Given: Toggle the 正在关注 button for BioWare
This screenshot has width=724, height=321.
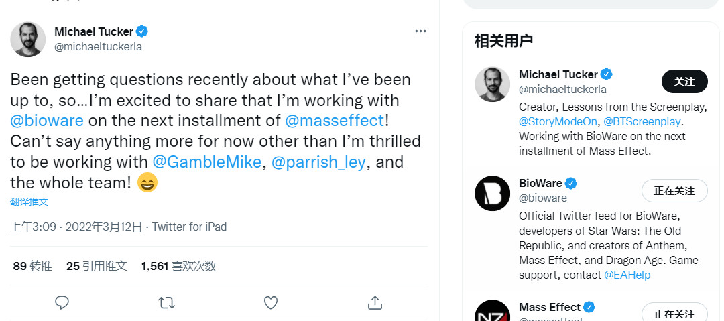Looking at the screenshot, I should pos(674,190).
